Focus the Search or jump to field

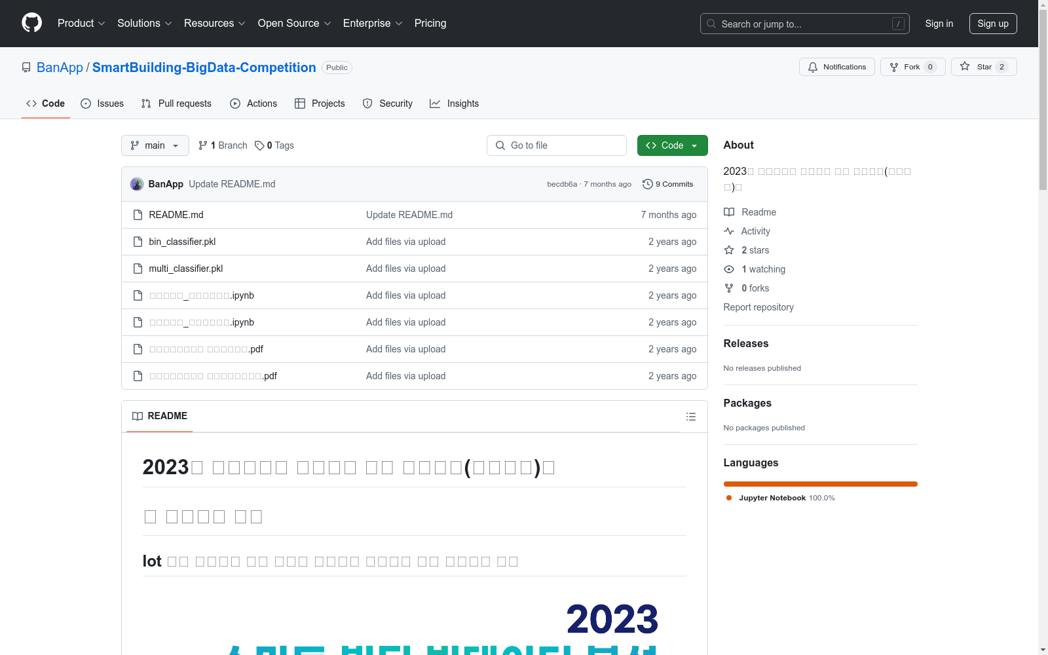(805, 24)
